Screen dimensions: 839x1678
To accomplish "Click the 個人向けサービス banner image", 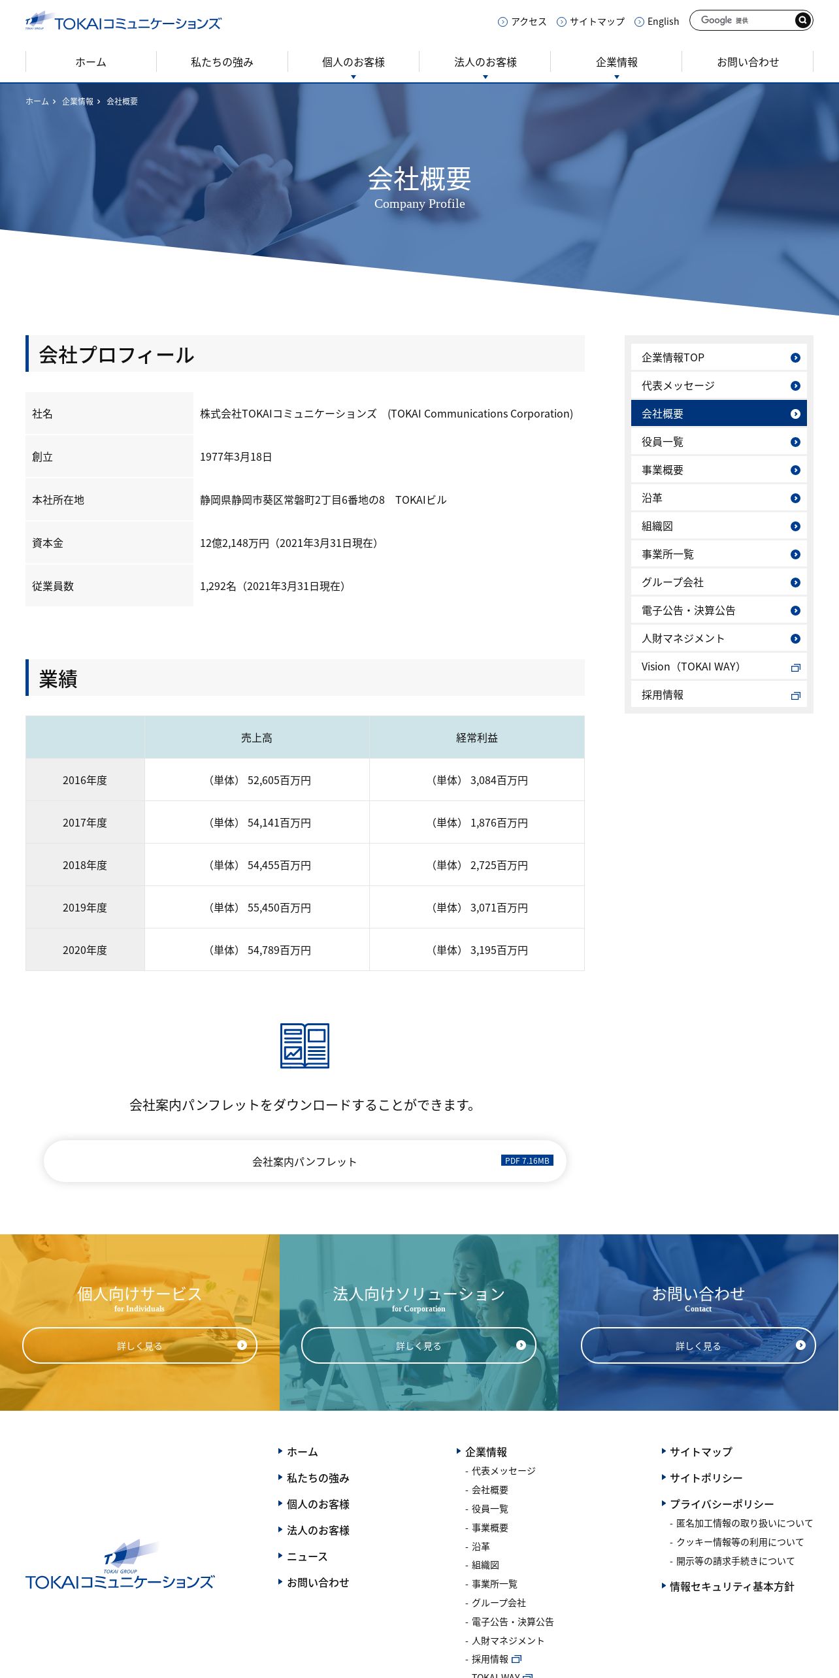I will click(x=139, y=1322).
